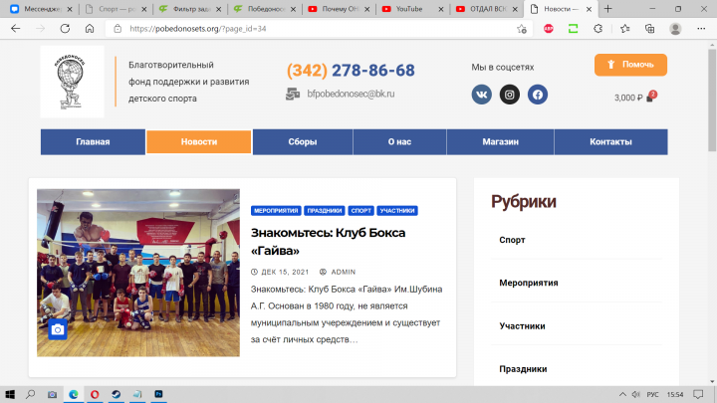Image resolution: width=717 pixels, height=403 pixels.
Task: Open Праздники in Рубрики sidebar
Action: coord(523,369)
